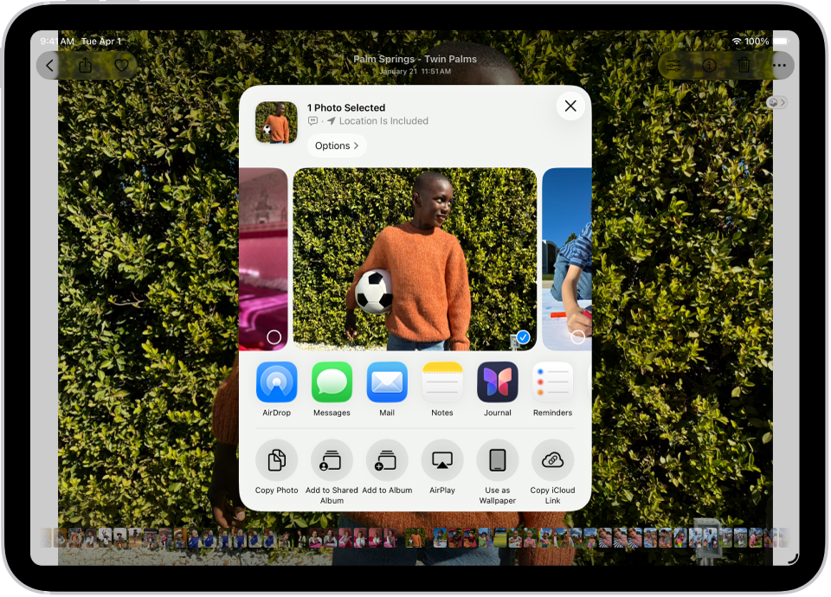Send photo through Messages
Viewport: 831px width, 597px height.
[x=332, y=382]
